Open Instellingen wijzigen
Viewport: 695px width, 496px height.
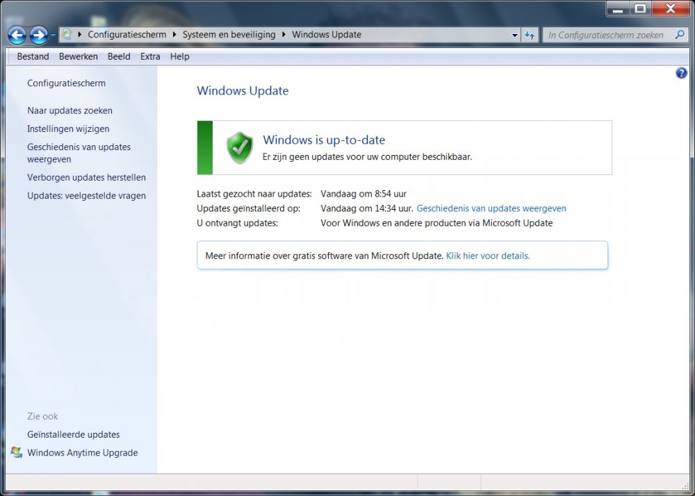(68, 129)
